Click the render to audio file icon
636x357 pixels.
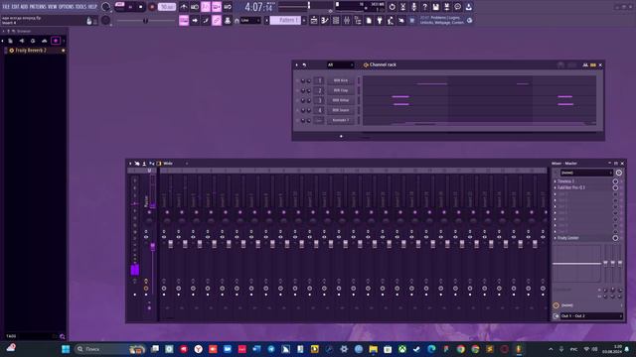tap(446, 7)
